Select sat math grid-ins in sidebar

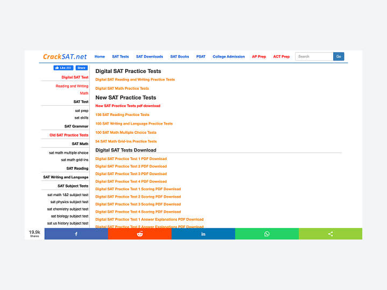(75, 160)
